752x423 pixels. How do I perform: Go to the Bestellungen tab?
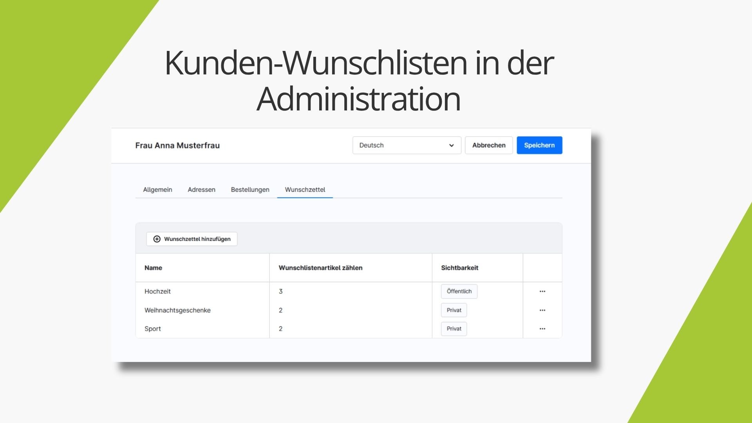pos(250,190)
